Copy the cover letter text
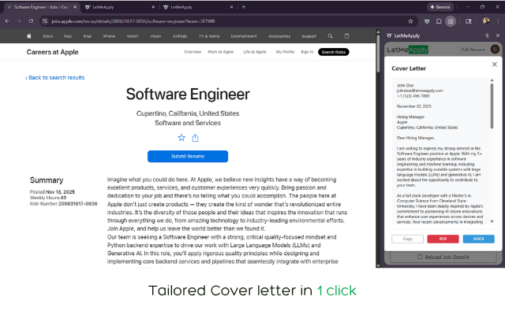Screen dimensions: 505x315 tap(407, 239)
